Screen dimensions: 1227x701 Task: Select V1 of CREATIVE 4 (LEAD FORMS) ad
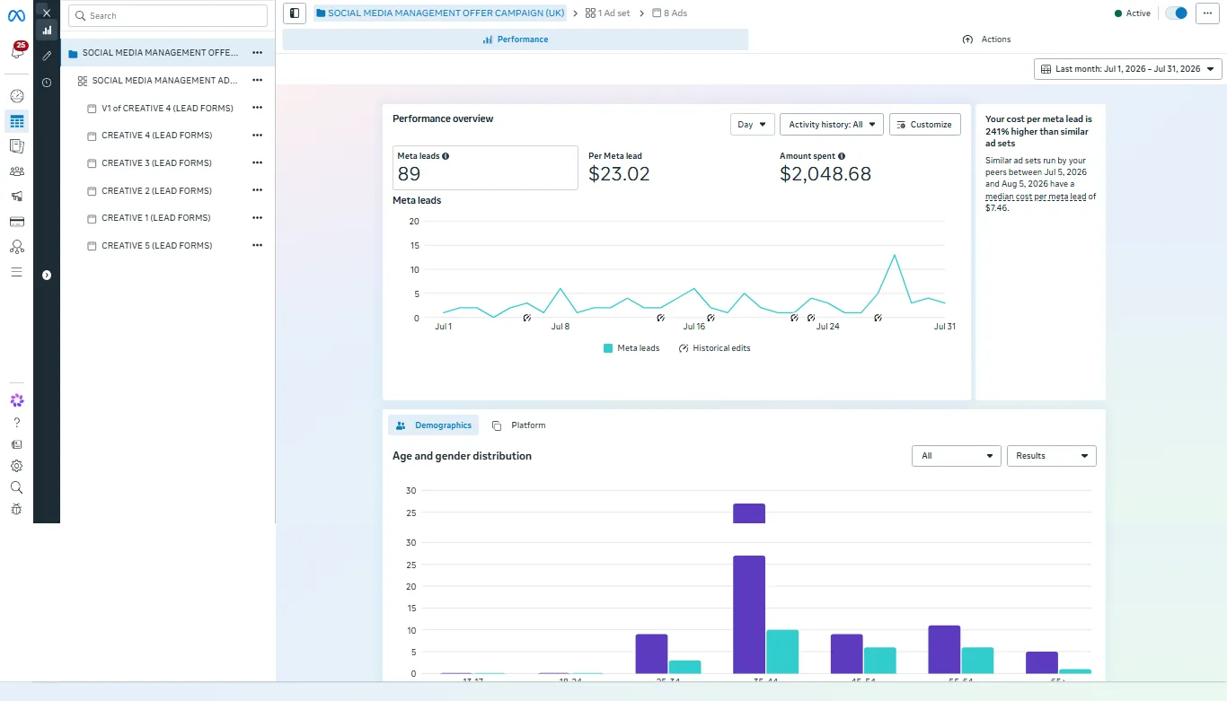coord(168,108)
